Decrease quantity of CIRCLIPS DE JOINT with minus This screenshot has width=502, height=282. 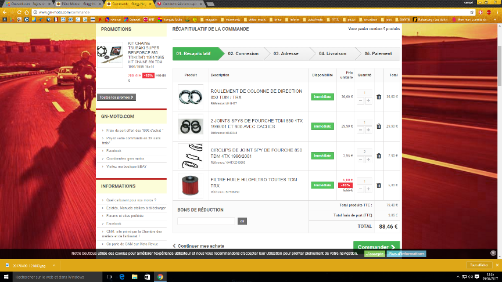(x=360, y=160)
